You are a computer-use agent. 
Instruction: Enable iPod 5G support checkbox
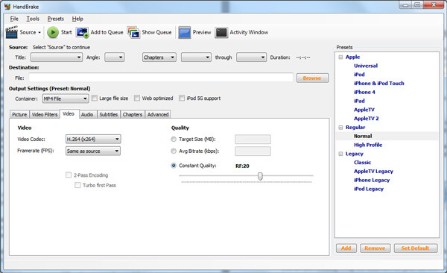(x=182, y=98)
